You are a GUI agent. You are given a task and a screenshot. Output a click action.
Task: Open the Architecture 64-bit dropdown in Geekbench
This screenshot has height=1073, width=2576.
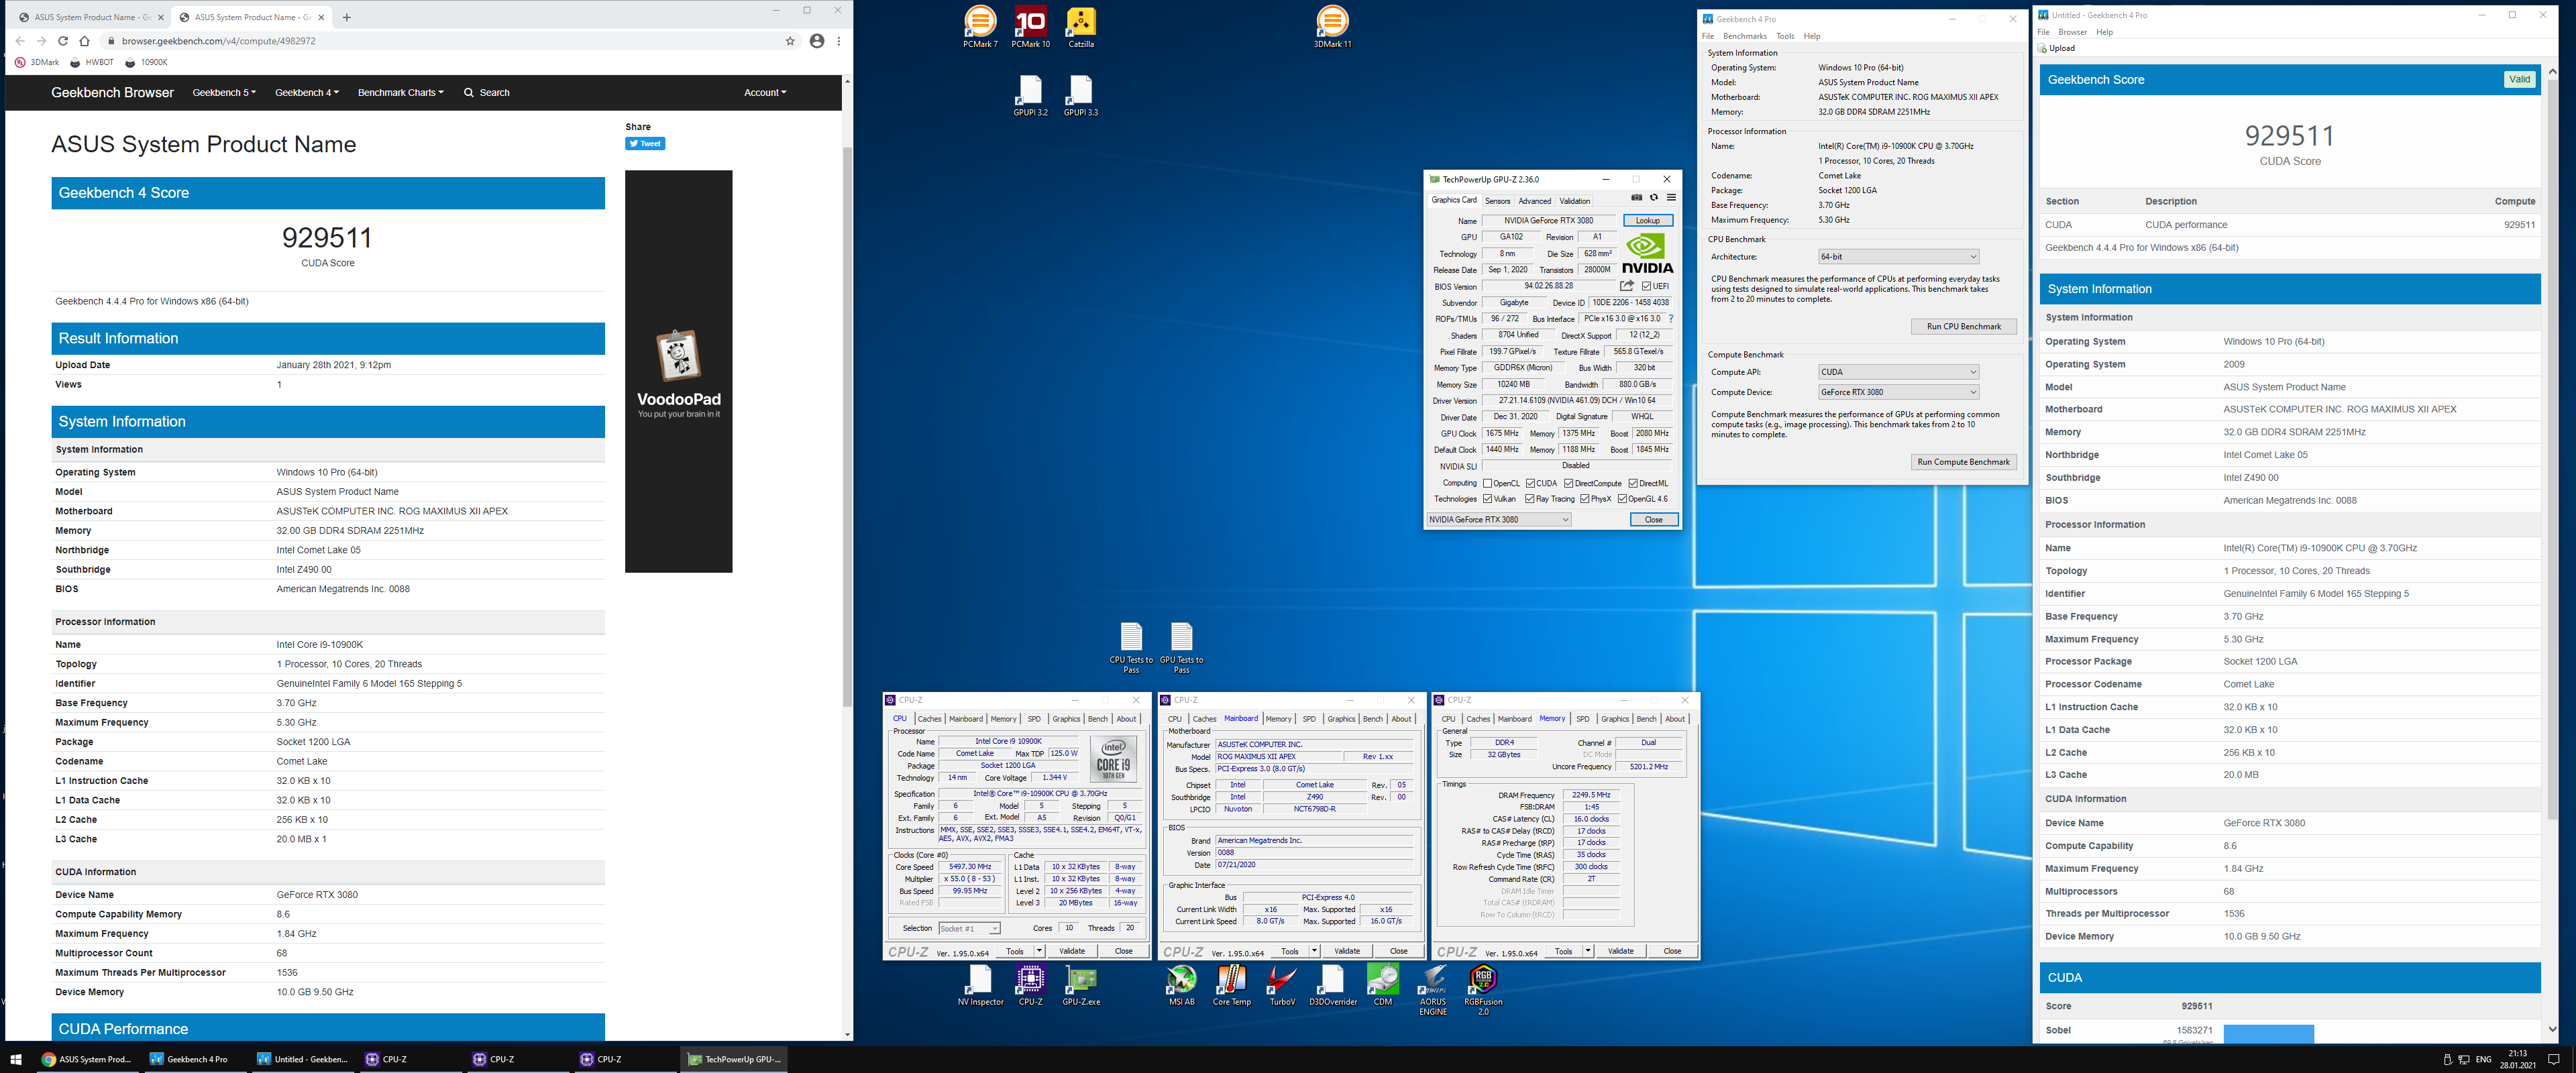click(x=1898, y=257)
